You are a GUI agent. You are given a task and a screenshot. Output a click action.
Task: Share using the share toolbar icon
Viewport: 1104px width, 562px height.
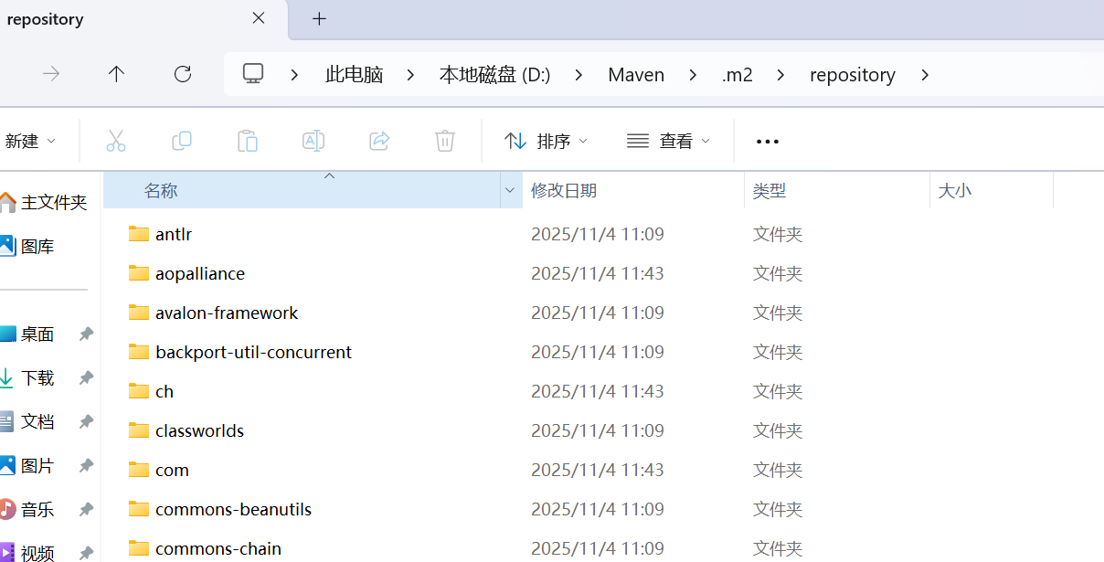pyautogui.click(x=379, y=141)
